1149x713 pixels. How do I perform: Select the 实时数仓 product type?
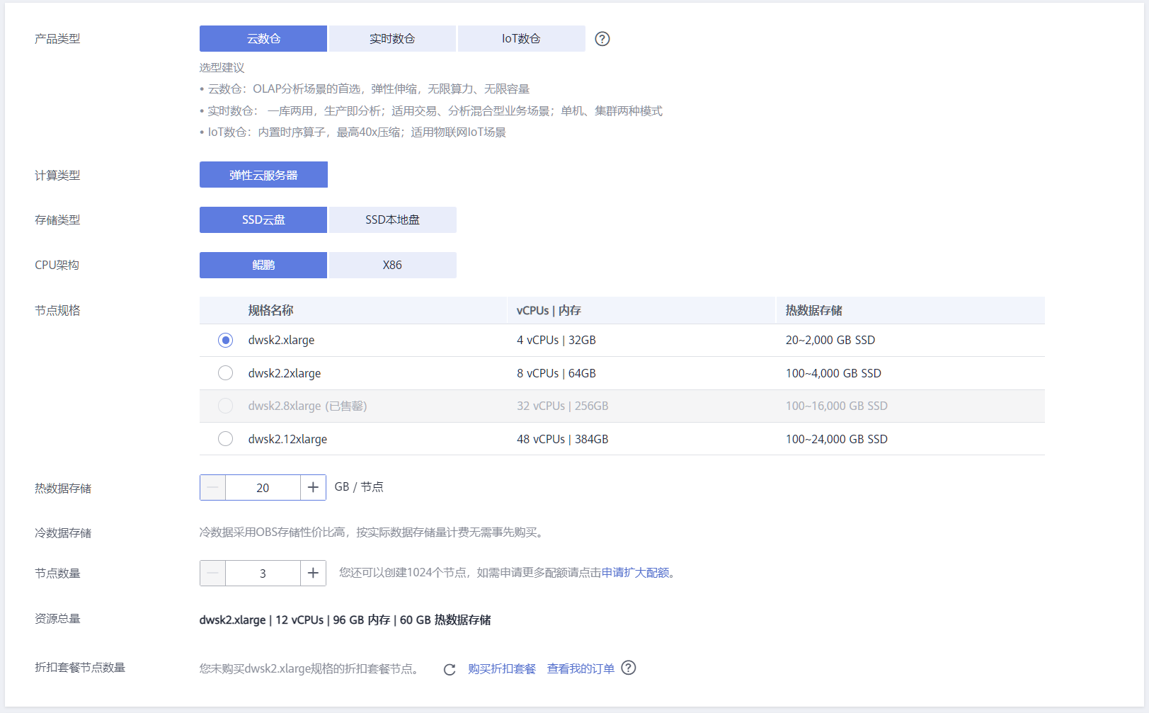click(392, 39)
